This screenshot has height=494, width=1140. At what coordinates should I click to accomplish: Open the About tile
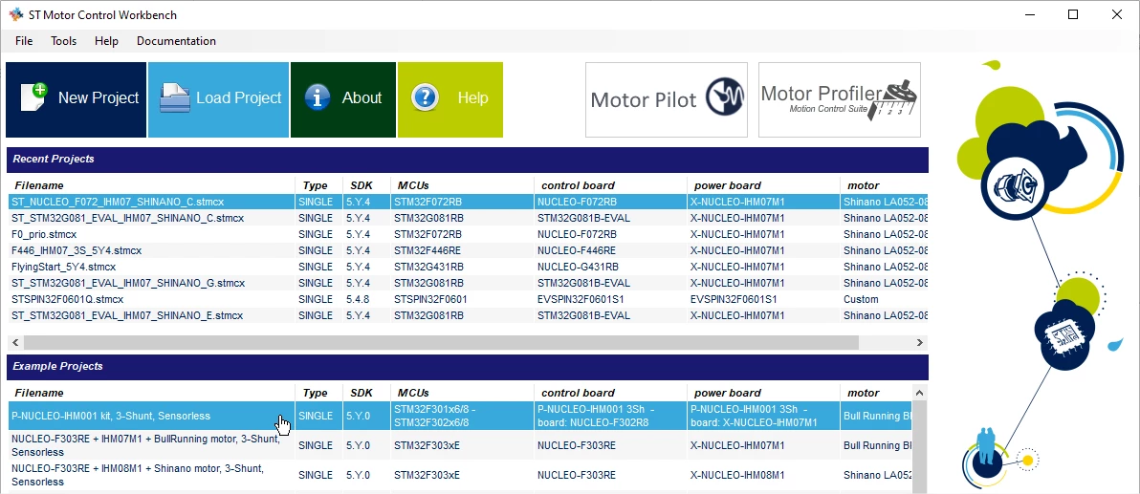(x=343, y=99)
